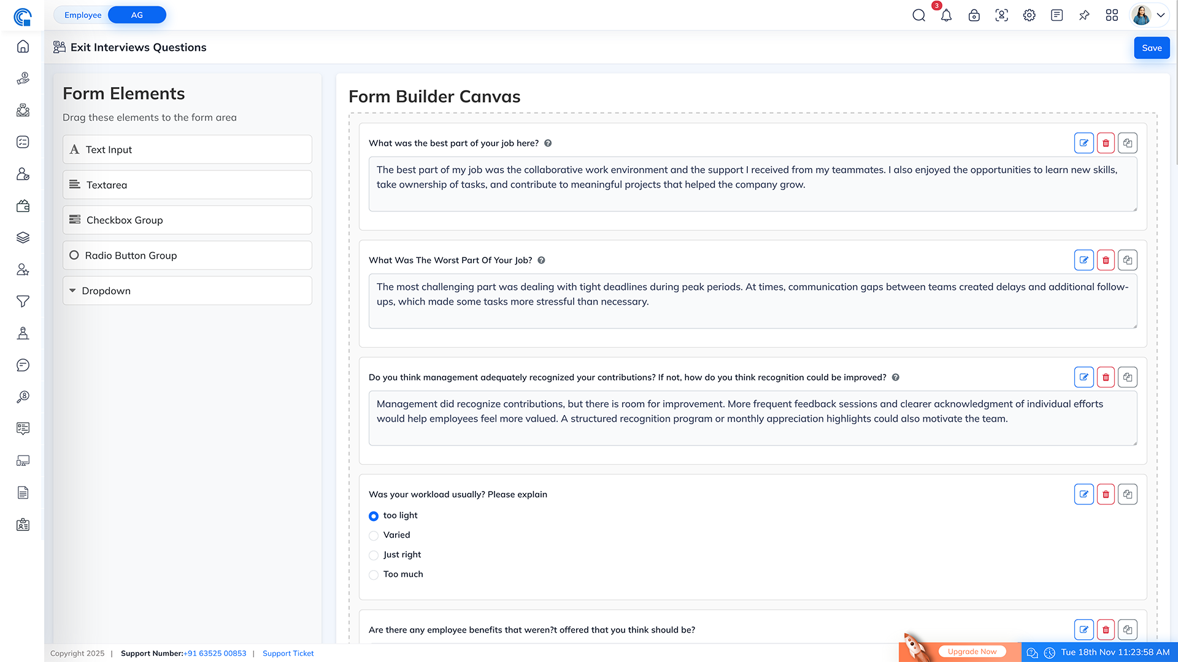Select the 'Varied' radio option
Screen dimensions: 1178x662
pyautogui.click(x=374, y=536)
